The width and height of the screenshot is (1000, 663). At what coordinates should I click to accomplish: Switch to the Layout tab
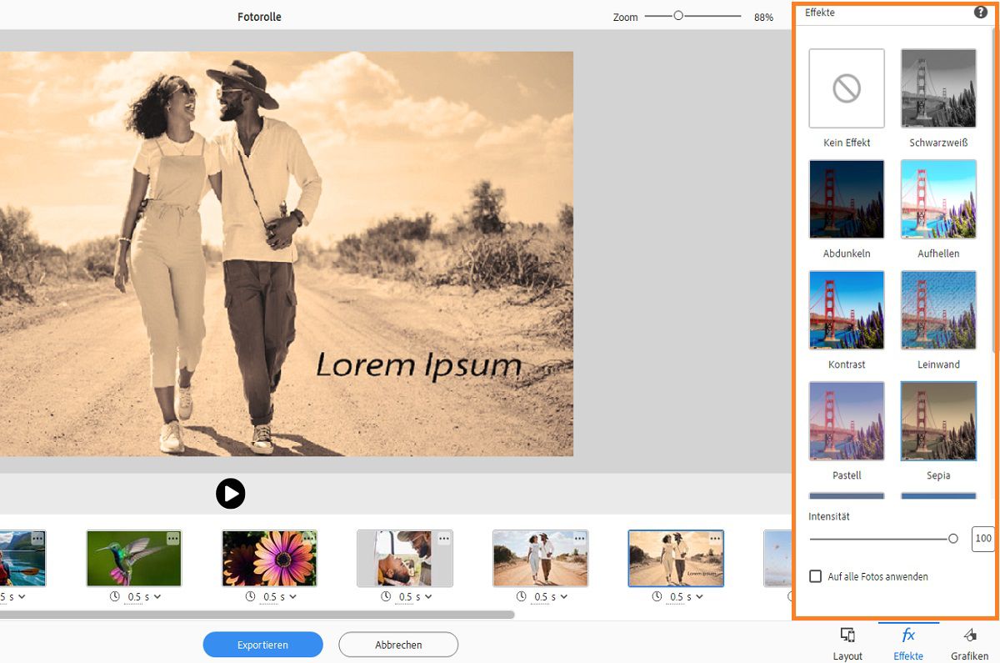pos(847,643)
